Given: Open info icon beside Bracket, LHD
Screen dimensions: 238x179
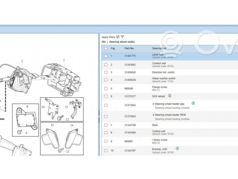Looking at the screenshot, I should tap(177, 148).
